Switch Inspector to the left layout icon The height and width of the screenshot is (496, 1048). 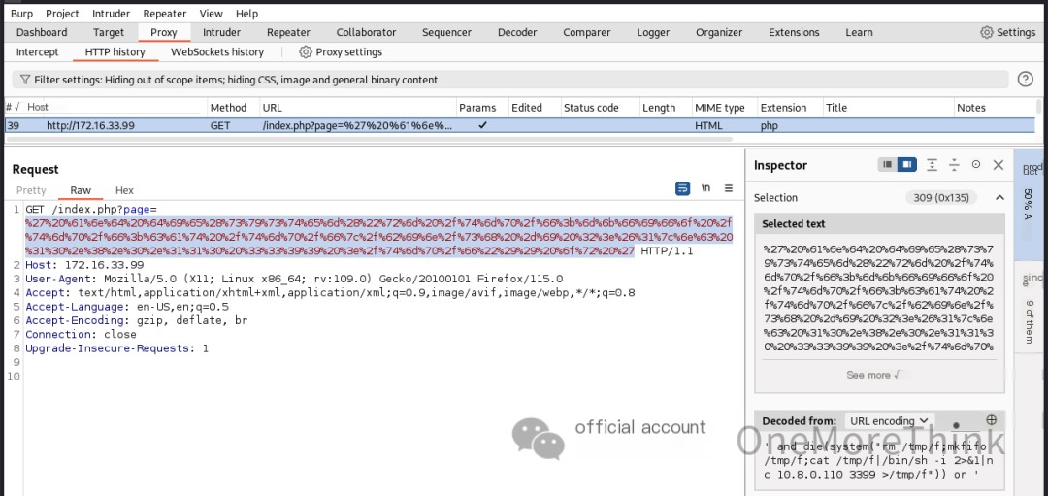coord(888,164)
